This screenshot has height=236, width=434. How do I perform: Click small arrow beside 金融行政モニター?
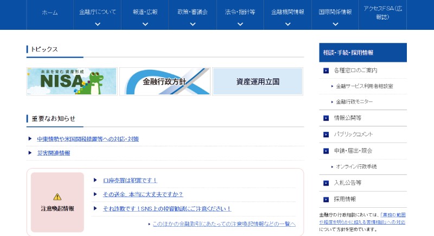pos(332,102)
